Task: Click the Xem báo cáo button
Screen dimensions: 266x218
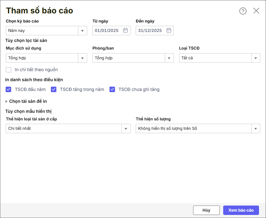Action: pyautogui.click(x=241, y=210)
